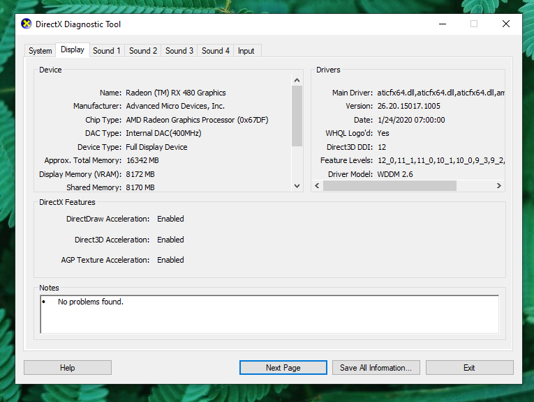This screenshot has height=402, width=534.
Task: Click driver date "1/24/2020 07:00:00"
Action: pos(411,120)
